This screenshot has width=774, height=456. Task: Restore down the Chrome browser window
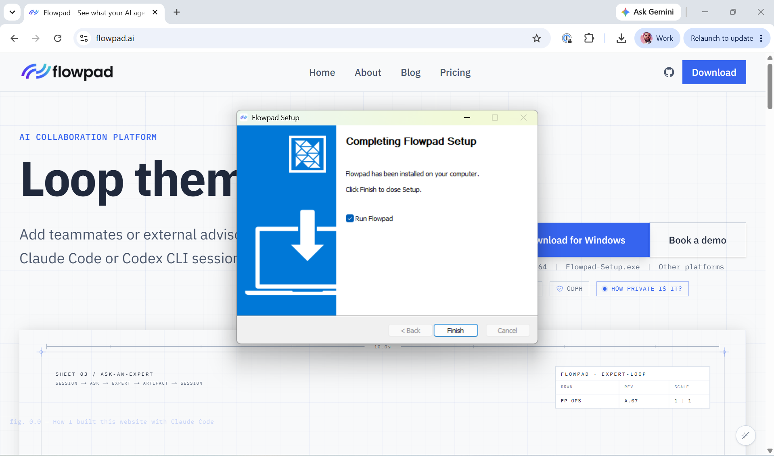(733, 12)
